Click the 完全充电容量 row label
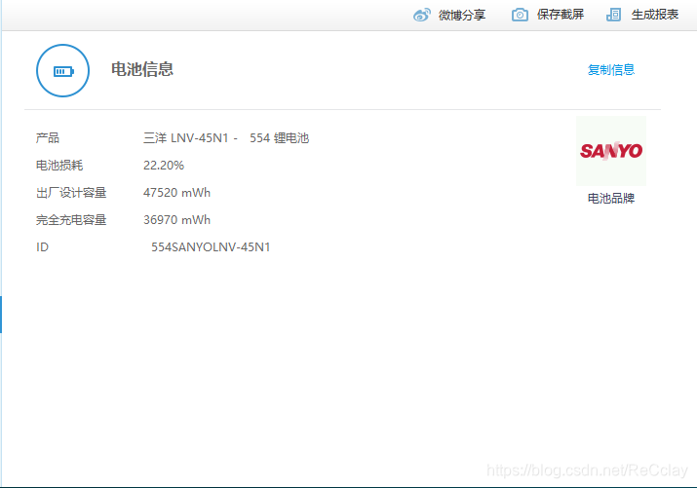Image resolution: width=697 pixels, height=488 pixels. click(71, 220)
